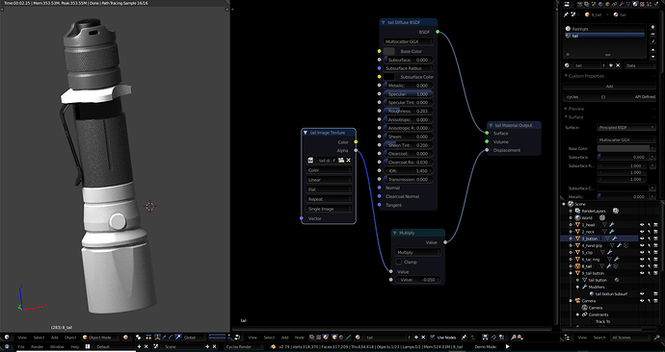Click the Base Color swatch in BSDF node

point(388,51)
